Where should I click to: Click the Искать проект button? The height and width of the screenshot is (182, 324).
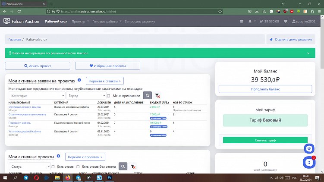pos(38,66)
